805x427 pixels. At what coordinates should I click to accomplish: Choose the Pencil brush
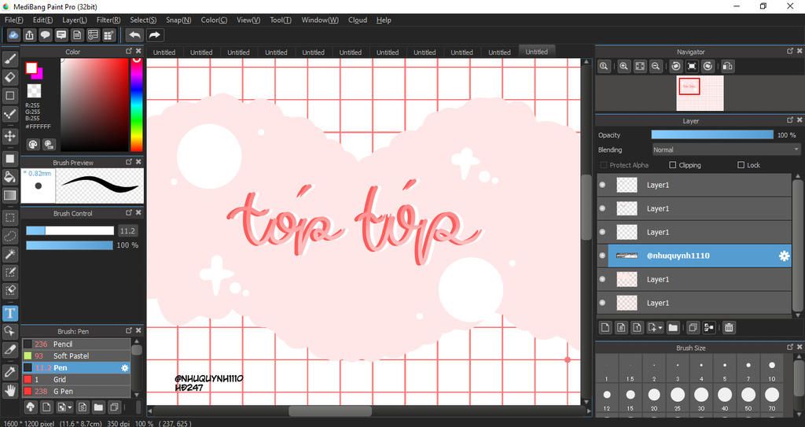coord(76,344)
